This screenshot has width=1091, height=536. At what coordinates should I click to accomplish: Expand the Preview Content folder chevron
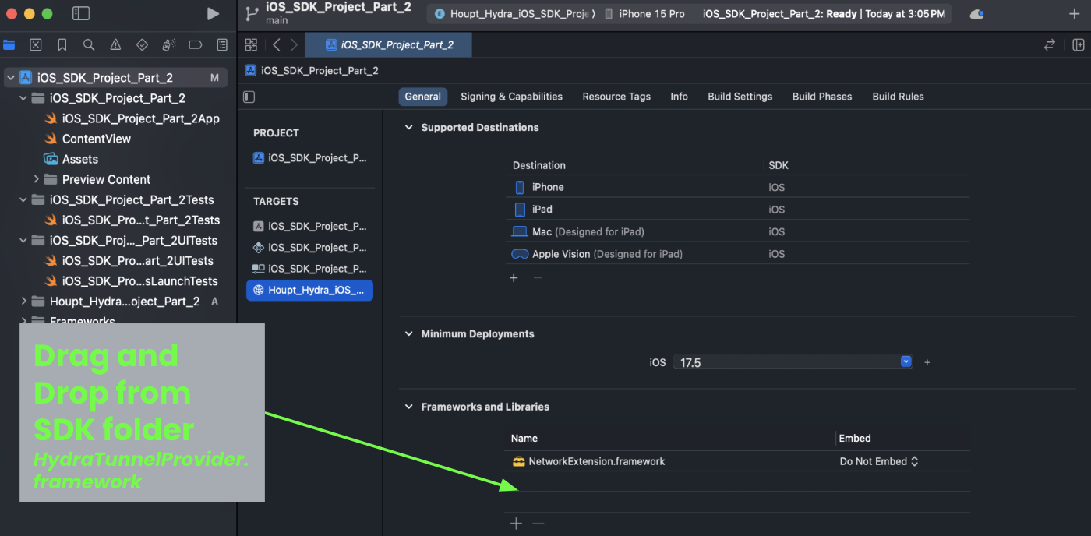point(37,179)
